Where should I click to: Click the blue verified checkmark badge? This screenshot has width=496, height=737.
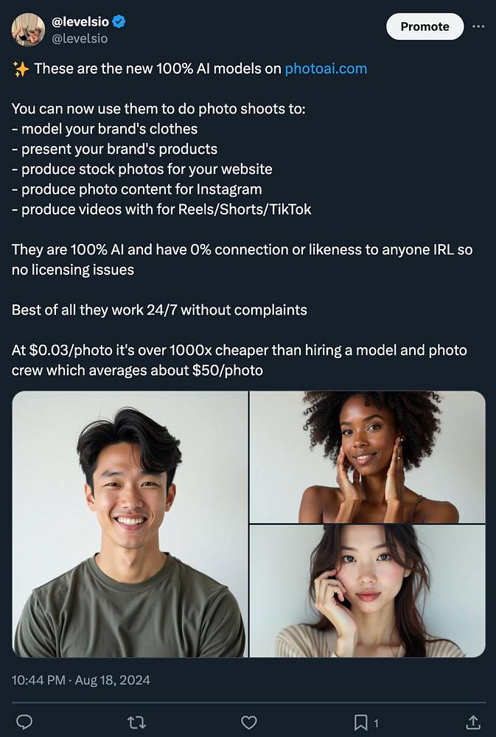119,21
